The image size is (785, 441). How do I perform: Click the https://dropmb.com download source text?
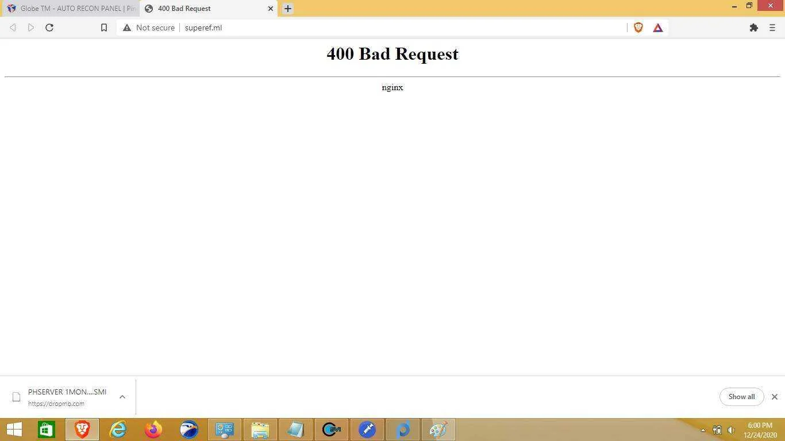(56, 404)
